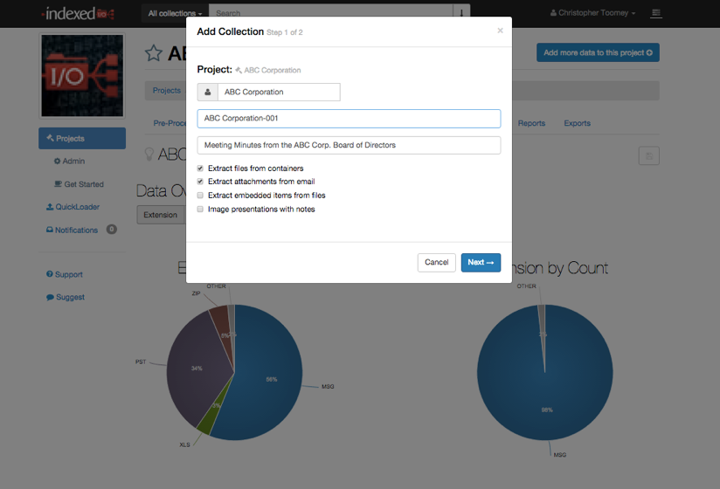
Task: Toggle Extract files from containers checkbox
Action: click(200, 169)
